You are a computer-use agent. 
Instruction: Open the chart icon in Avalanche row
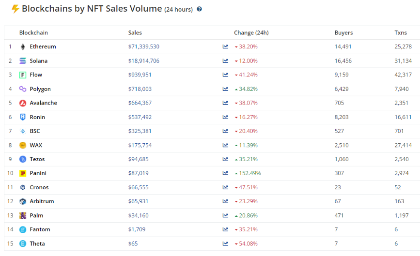point(225,103)
